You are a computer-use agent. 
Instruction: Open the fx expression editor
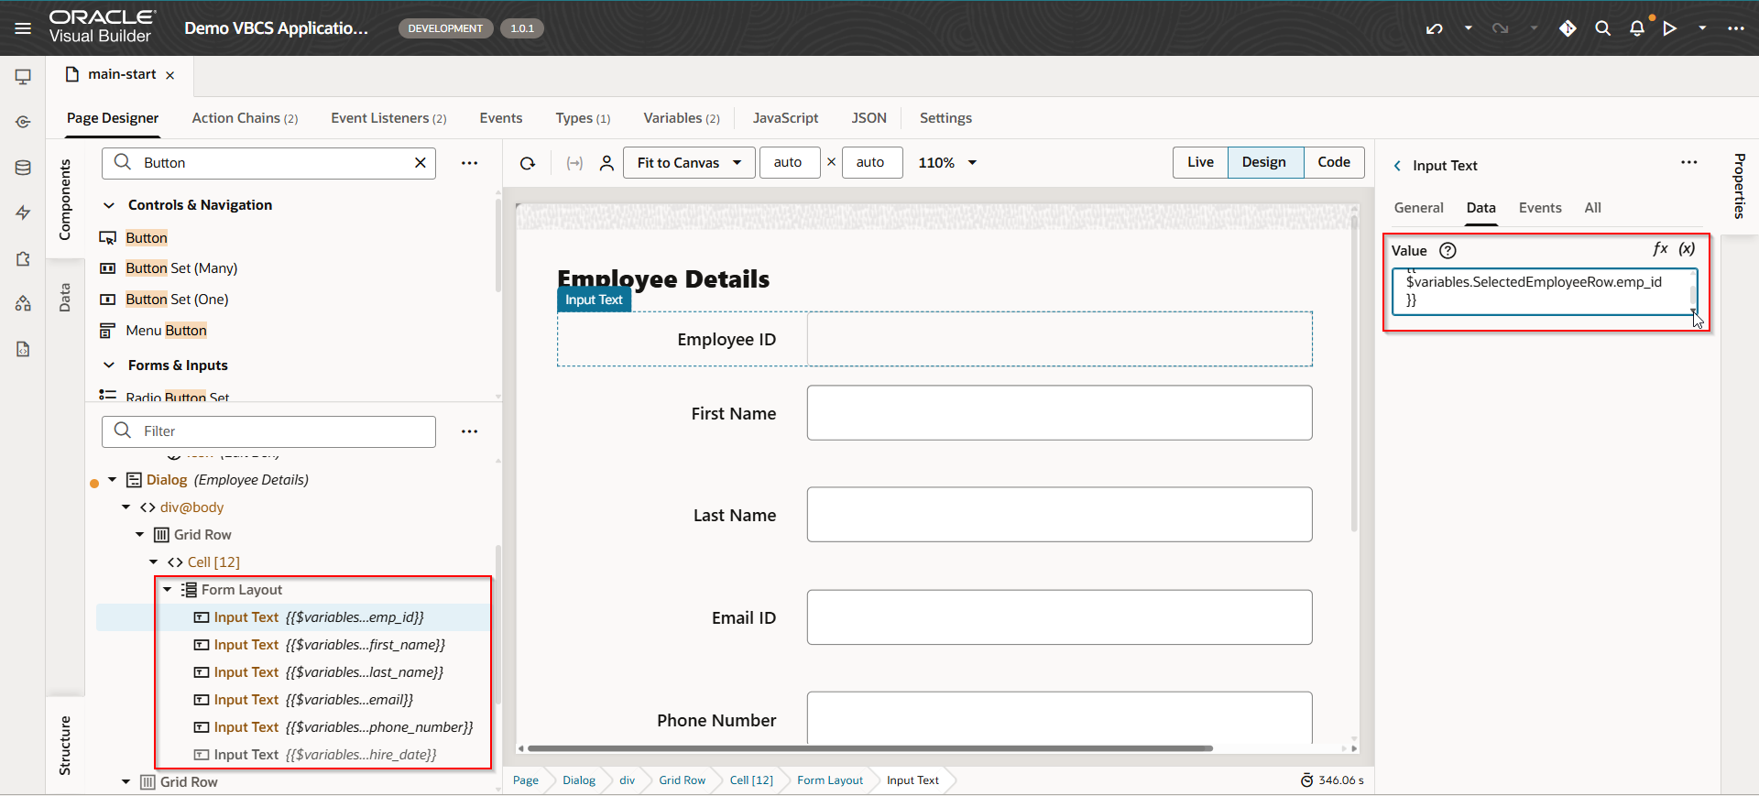click(1660, 249)
